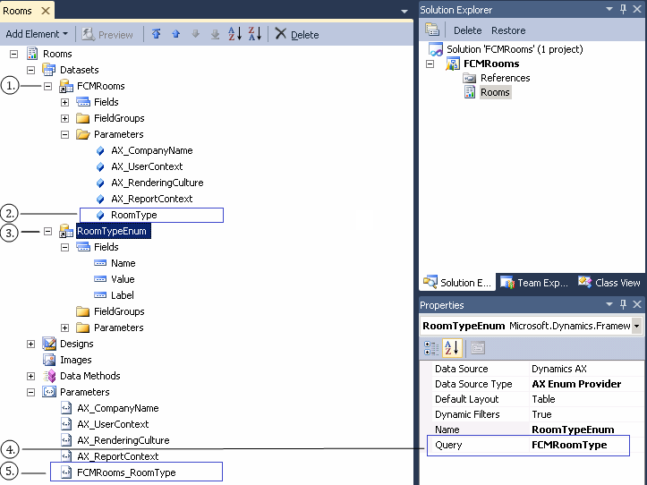The image size is (647, 485).
Task: Collapse the report Parameters node
Action: click(x=31, y=392)
